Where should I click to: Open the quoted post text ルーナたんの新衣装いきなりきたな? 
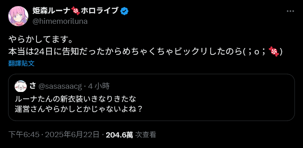tap(76, 99)
